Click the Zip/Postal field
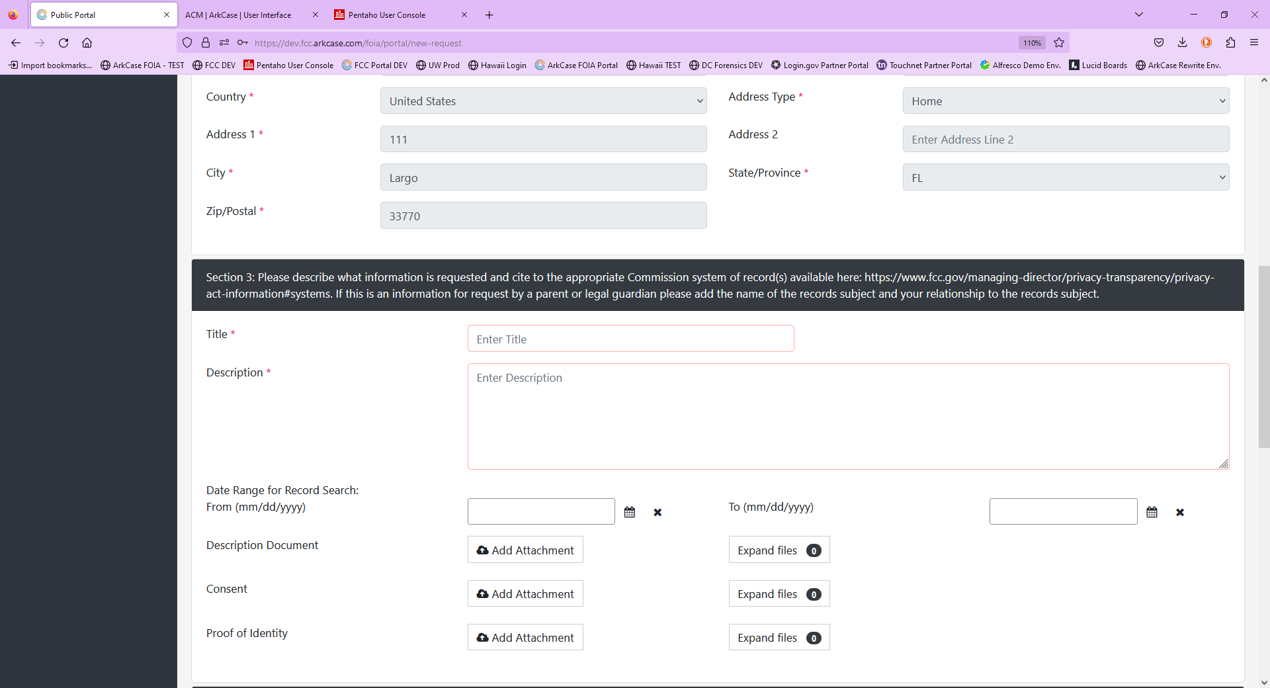 click(x=544, y=216)
